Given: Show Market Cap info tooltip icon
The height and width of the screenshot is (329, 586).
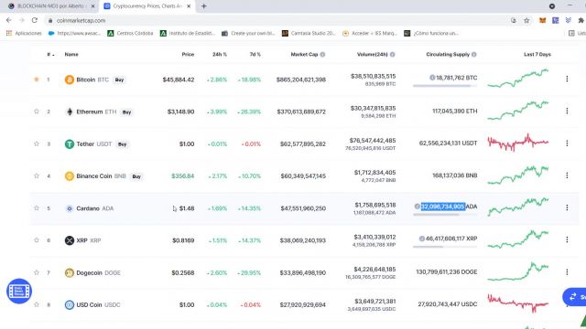Looking at the screenshot, I should pos(322,55).
